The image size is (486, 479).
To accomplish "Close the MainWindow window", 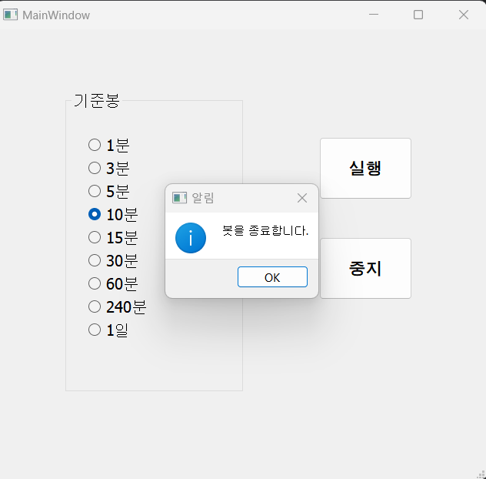I will click(464, 15).
